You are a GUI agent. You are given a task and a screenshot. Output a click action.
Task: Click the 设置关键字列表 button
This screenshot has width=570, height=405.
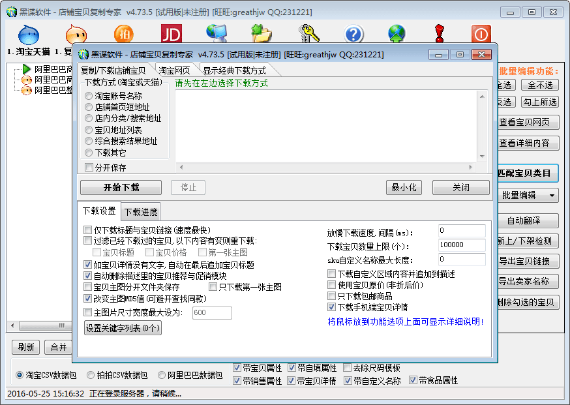pos(123,328)
